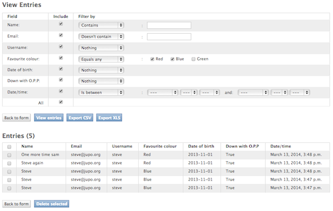This screenshot has height=211, width=333.
Task: Check the Green colour filter
Action: coord(193,59)
